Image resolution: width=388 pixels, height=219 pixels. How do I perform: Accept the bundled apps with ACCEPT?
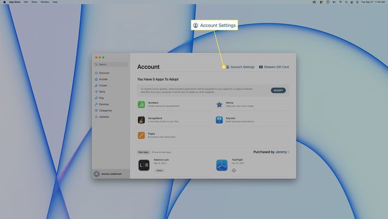coord(278,90)
